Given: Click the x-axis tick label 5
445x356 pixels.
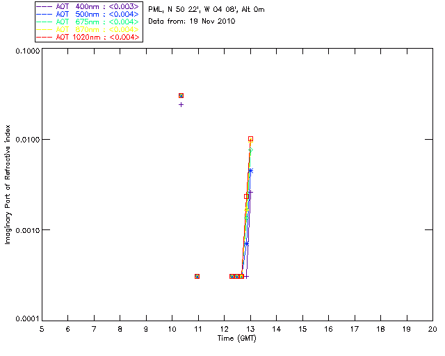Looking at the screenshot, I should pyautogui.click(x=42, y=329).
